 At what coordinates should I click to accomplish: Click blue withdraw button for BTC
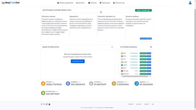(x=149, y=53)
